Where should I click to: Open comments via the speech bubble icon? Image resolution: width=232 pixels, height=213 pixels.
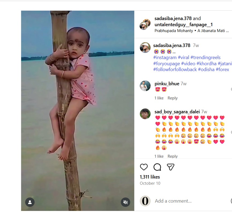[157, 167]
